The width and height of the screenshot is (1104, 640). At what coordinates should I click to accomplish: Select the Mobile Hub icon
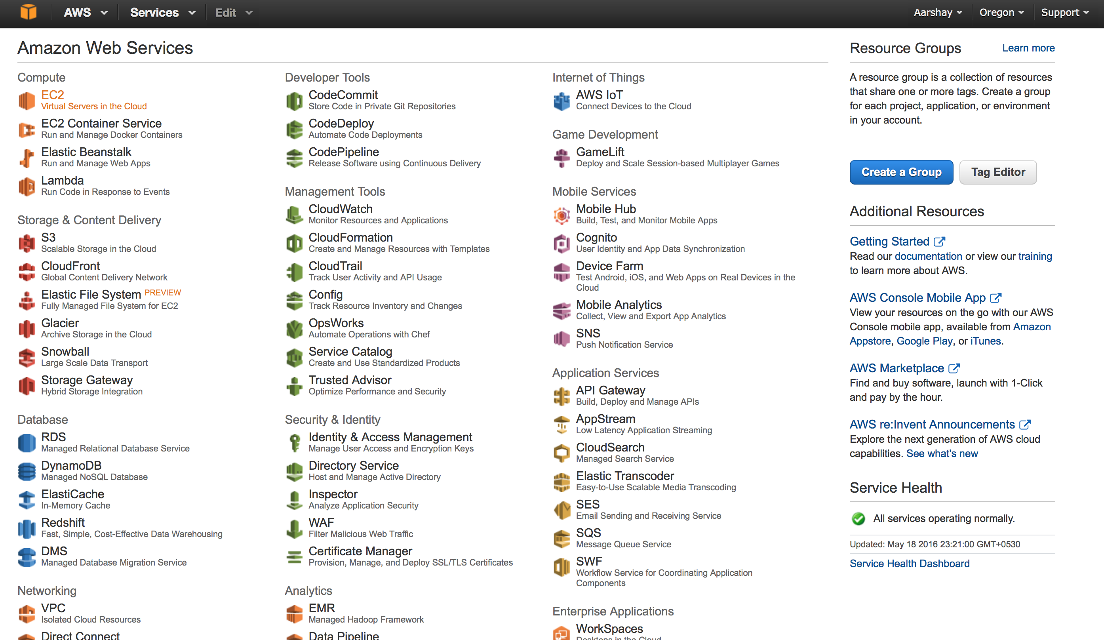(x=562, y=215)
